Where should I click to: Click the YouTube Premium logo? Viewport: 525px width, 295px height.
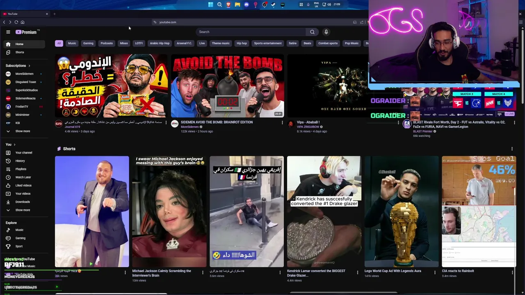coord(27,32)
